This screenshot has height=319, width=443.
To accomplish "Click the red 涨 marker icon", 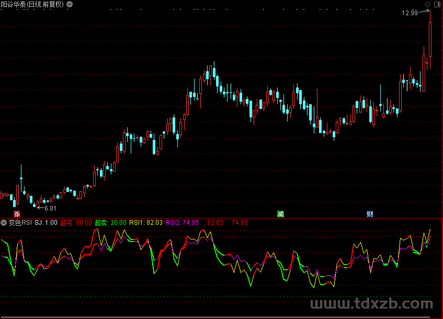I will [x=17, y=214].
